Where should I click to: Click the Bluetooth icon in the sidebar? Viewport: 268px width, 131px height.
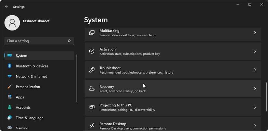point(10,66)
